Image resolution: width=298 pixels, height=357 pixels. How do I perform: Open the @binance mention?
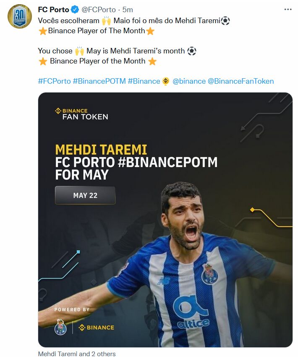189,81
